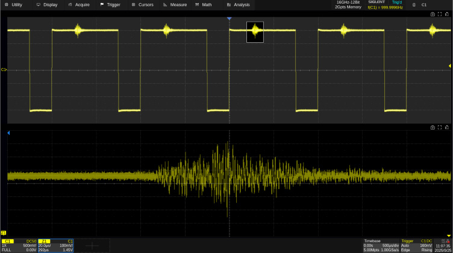The height and width of the screenshot is (253, 453).
Task: Click the 20.0µs/ zoom timebase value
Action: coord(45,246)
